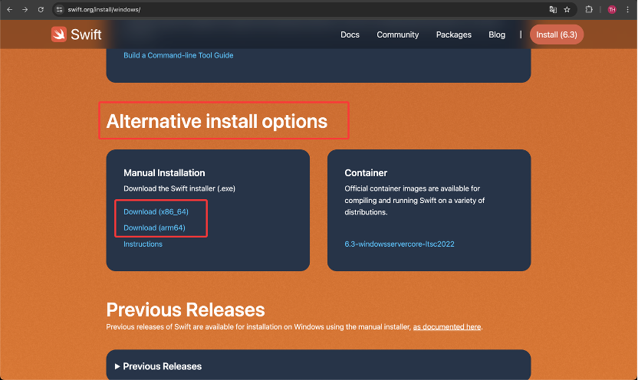
Task: Open the Docs navigation item
Action: pyautogui.click(x=350, y=34)
